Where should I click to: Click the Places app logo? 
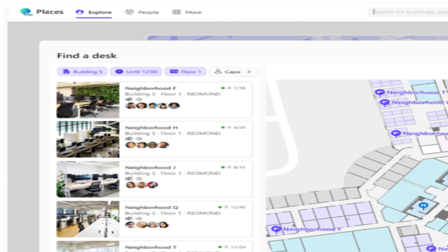tap(26, 12)
